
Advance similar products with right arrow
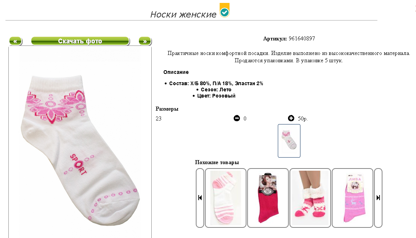pyautogui.click(x=378, y=198)
